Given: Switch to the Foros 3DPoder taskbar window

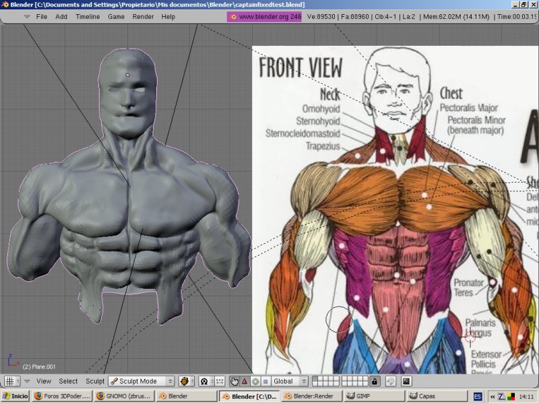Looking at the screenshot, I should pyautogui.click(x=62, y=396).
